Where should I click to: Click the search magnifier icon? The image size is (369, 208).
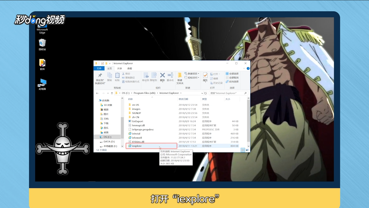[245, 93]
